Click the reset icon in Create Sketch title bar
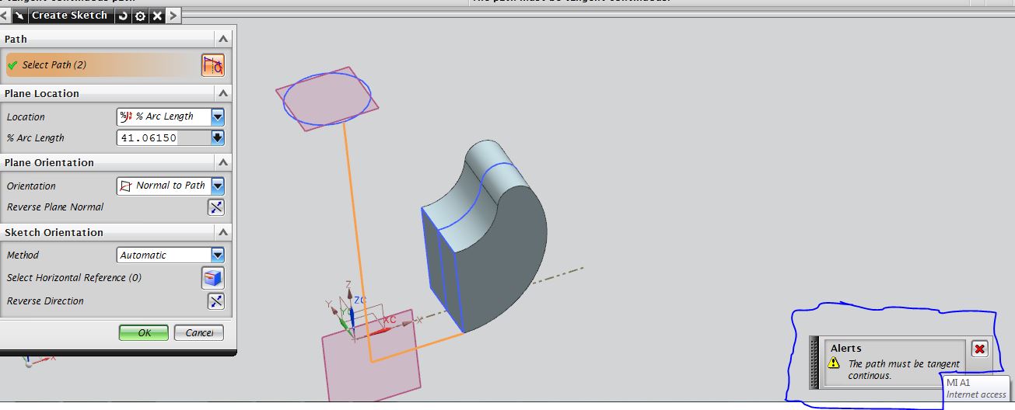Image resolution: width=1015 pixels, height=410 pixels. point(123,16)
